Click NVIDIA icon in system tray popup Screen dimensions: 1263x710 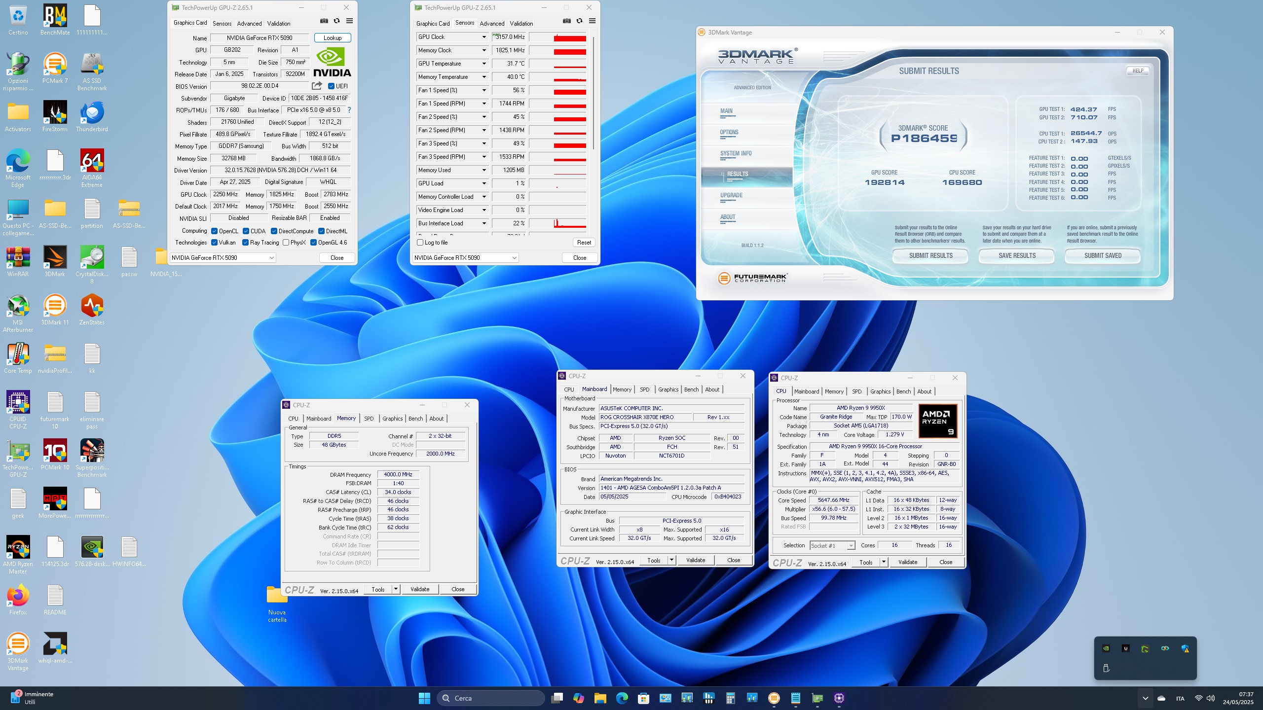point(1106,648)
